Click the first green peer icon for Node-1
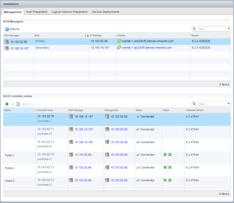The width and height of the screenshot is (234, 203). click(x=165, y=155)
